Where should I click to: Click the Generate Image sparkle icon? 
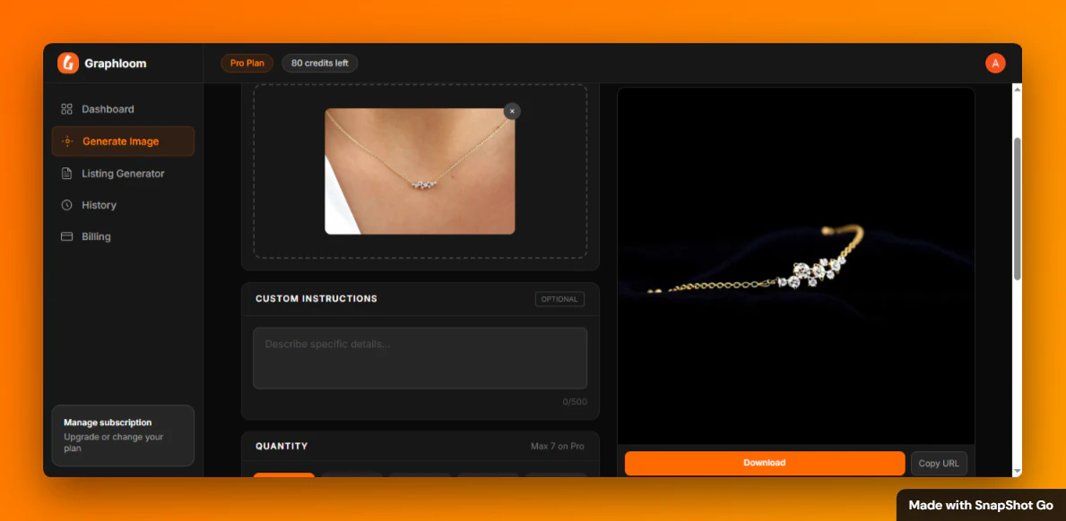point(66,141)
